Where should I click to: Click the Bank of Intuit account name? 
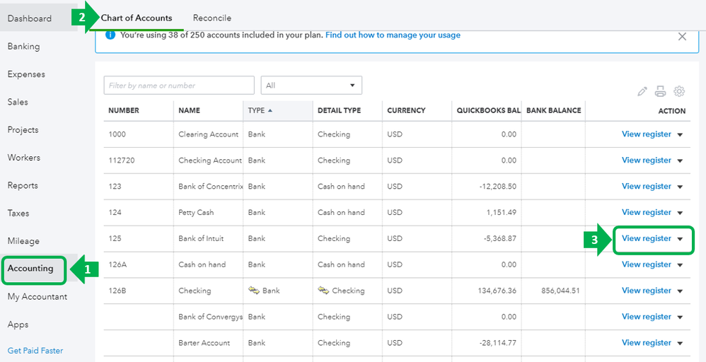[201, 239]
